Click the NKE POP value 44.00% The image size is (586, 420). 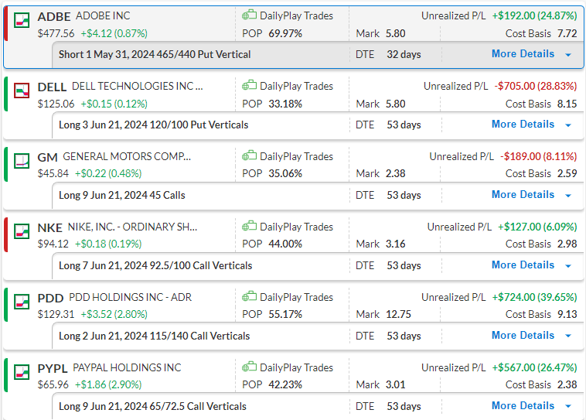click(x=285, y=244)
